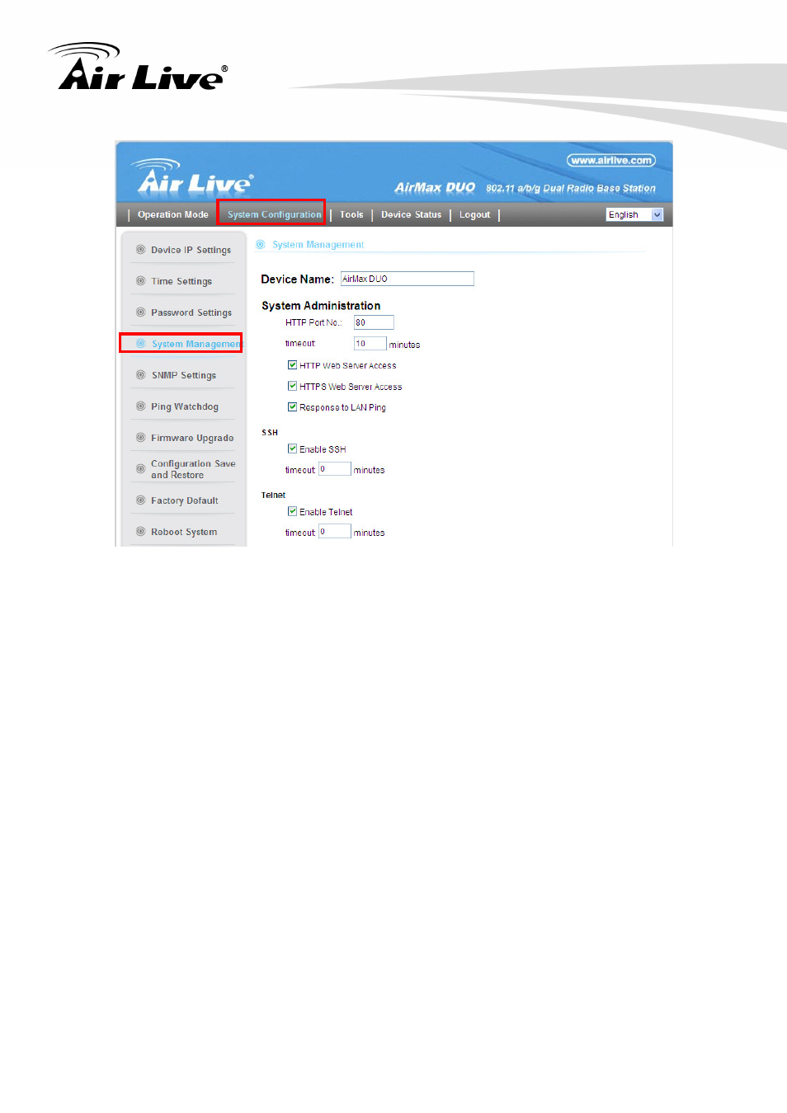
Task: Click the bullet icon beside Time Settings
Action: 140,281
